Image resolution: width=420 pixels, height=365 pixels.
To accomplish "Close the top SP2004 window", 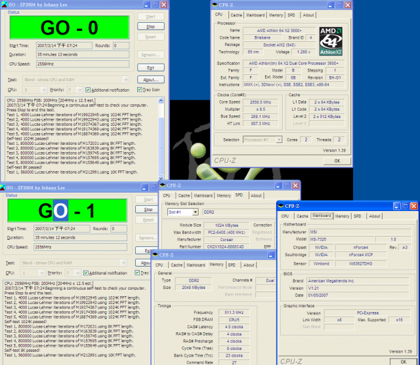I will 164,5.
